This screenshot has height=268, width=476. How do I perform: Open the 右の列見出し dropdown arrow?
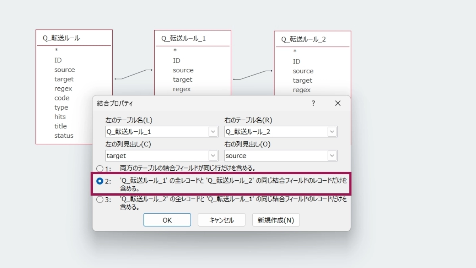click(x=332, y=156)
